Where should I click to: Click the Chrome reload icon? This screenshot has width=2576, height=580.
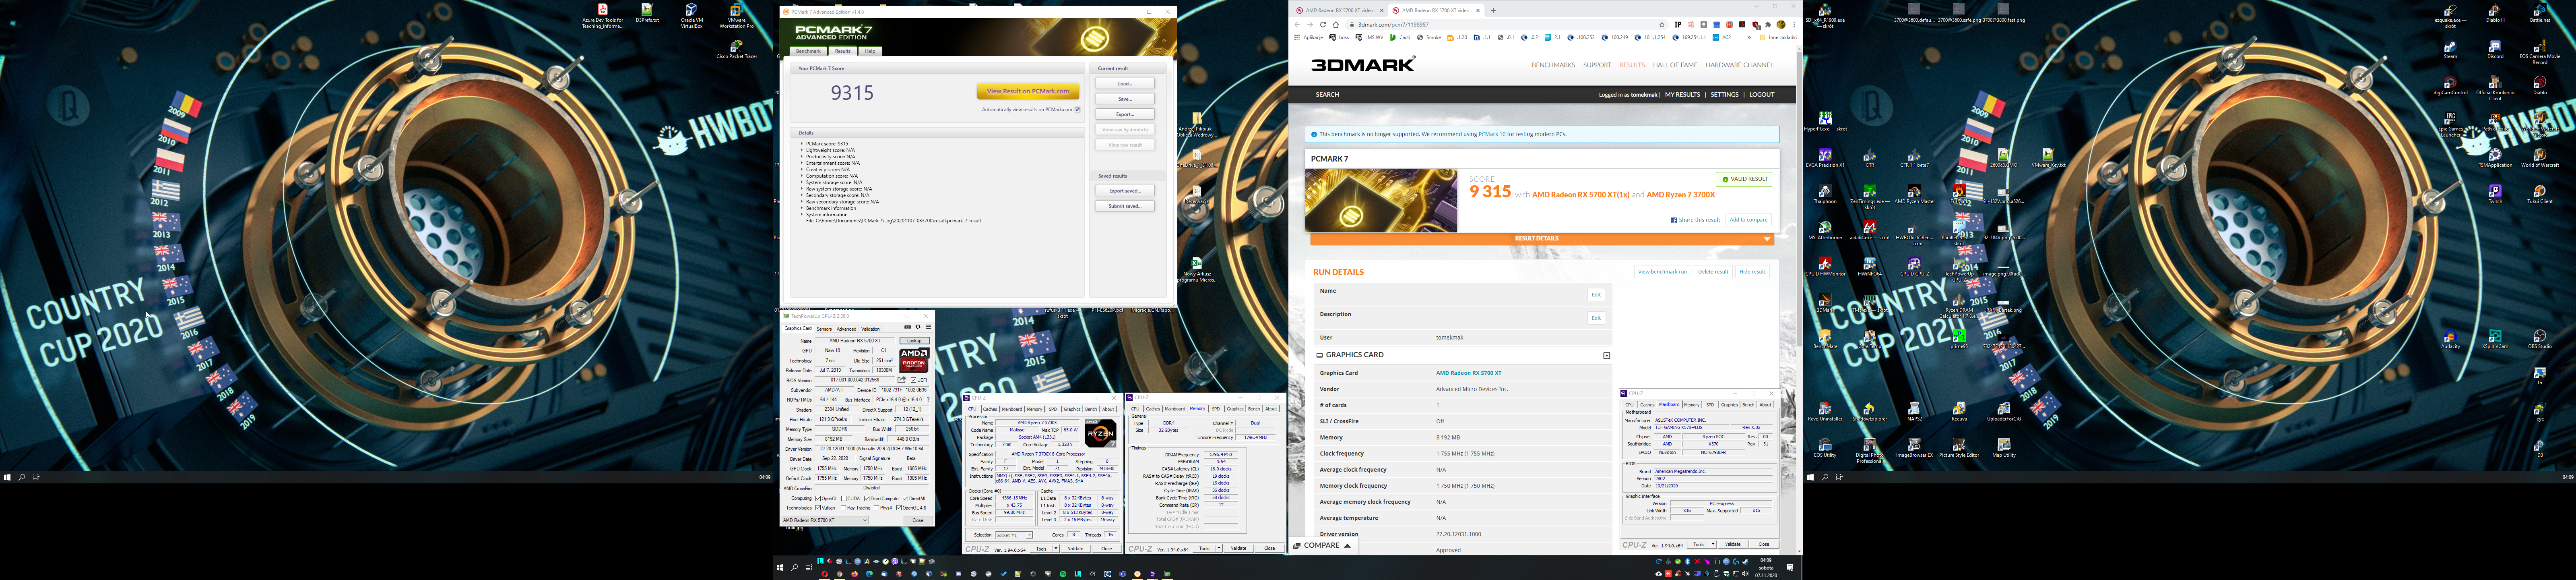1323,24
